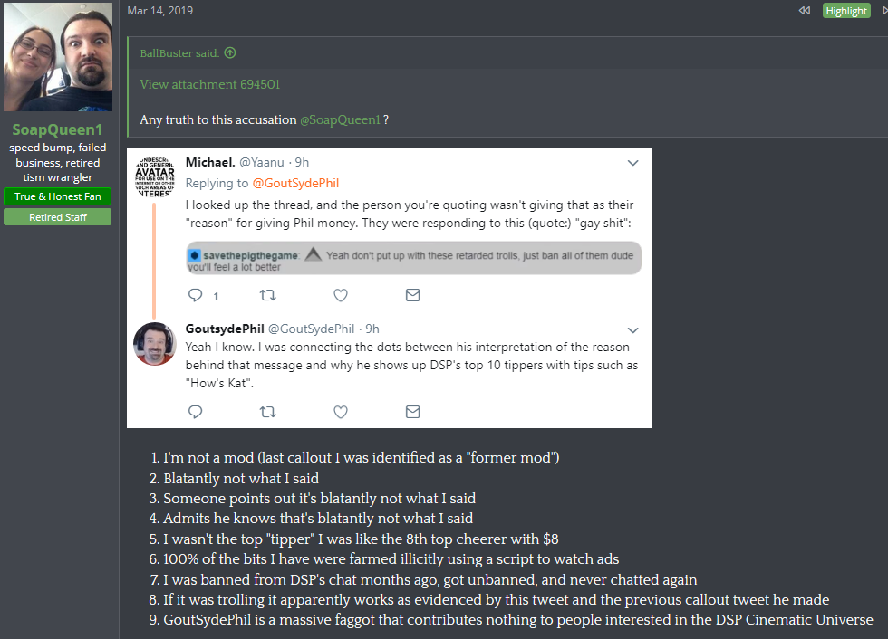Click the heart icon on GoutsydePhil's tweet
This screenshot has height=639, width=888.
coord(341,412)
